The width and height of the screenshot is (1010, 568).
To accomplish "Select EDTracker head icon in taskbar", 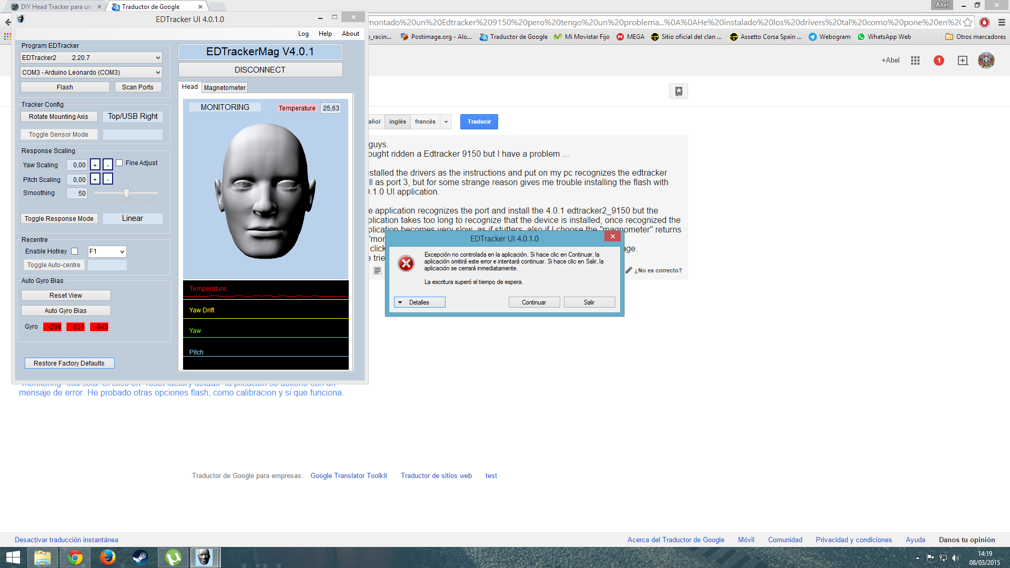I will click(204, 557).
